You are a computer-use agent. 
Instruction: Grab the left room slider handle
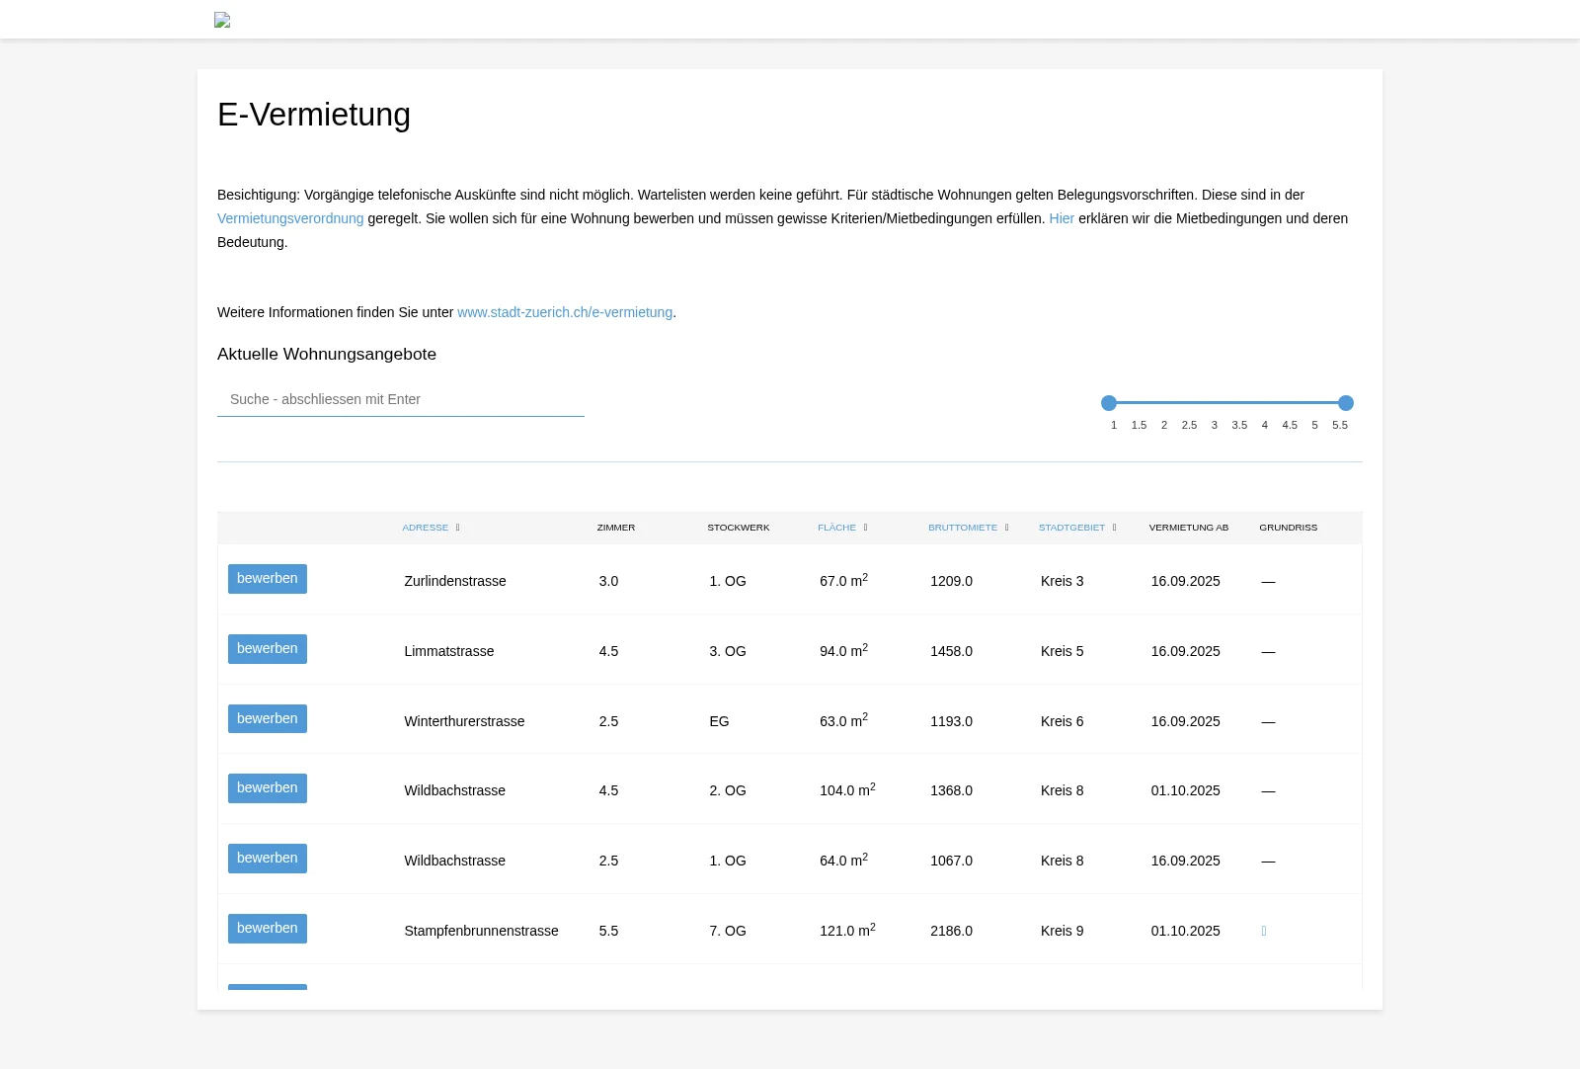[x=1109, y=403]
